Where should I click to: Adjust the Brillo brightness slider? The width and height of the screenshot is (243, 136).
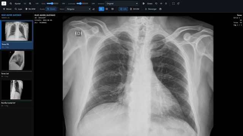[52, 3]
